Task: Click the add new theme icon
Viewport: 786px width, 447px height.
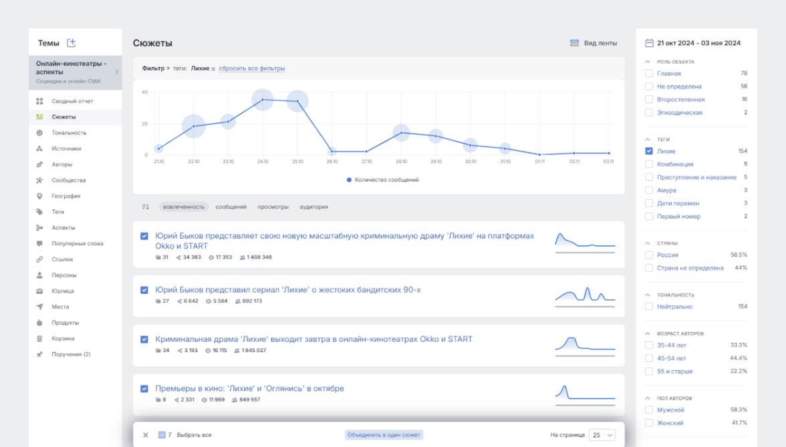Action: (x=72, y=43)
